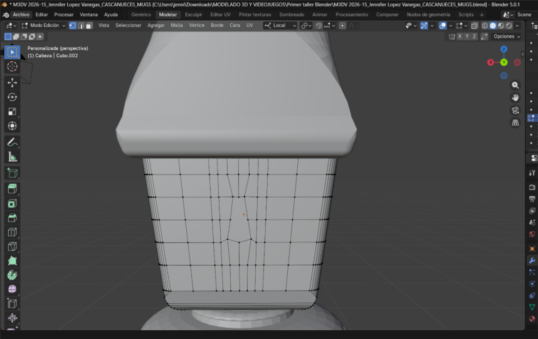Switch to face select mode
The width and height of the screenshot is (538, 339).
[x=89, y=26]
